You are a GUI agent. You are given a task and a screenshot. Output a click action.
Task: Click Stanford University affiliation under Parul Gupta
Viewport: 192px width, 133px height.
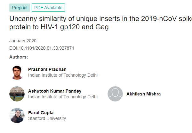[47, 118]
